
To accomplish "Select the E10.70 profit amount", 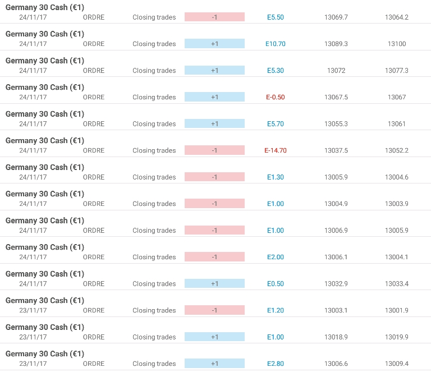I will pos(275,44).
